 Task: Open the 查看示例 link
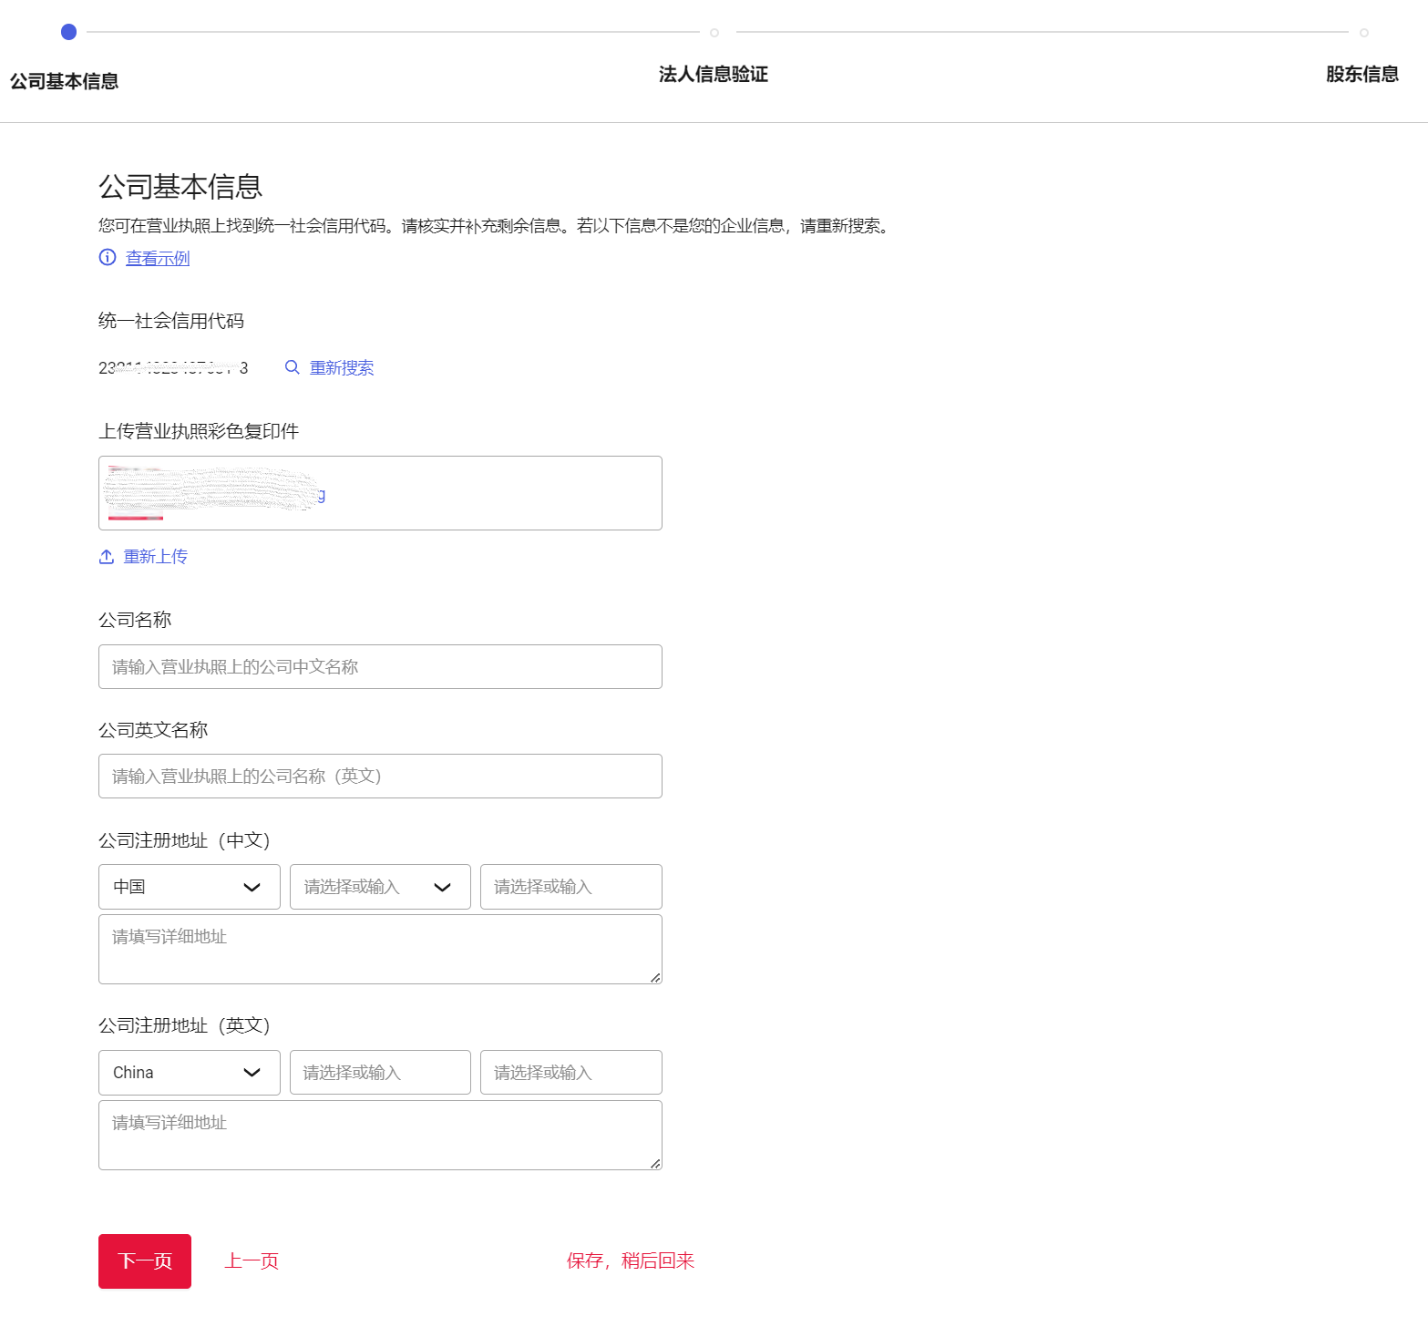point(158,258)
